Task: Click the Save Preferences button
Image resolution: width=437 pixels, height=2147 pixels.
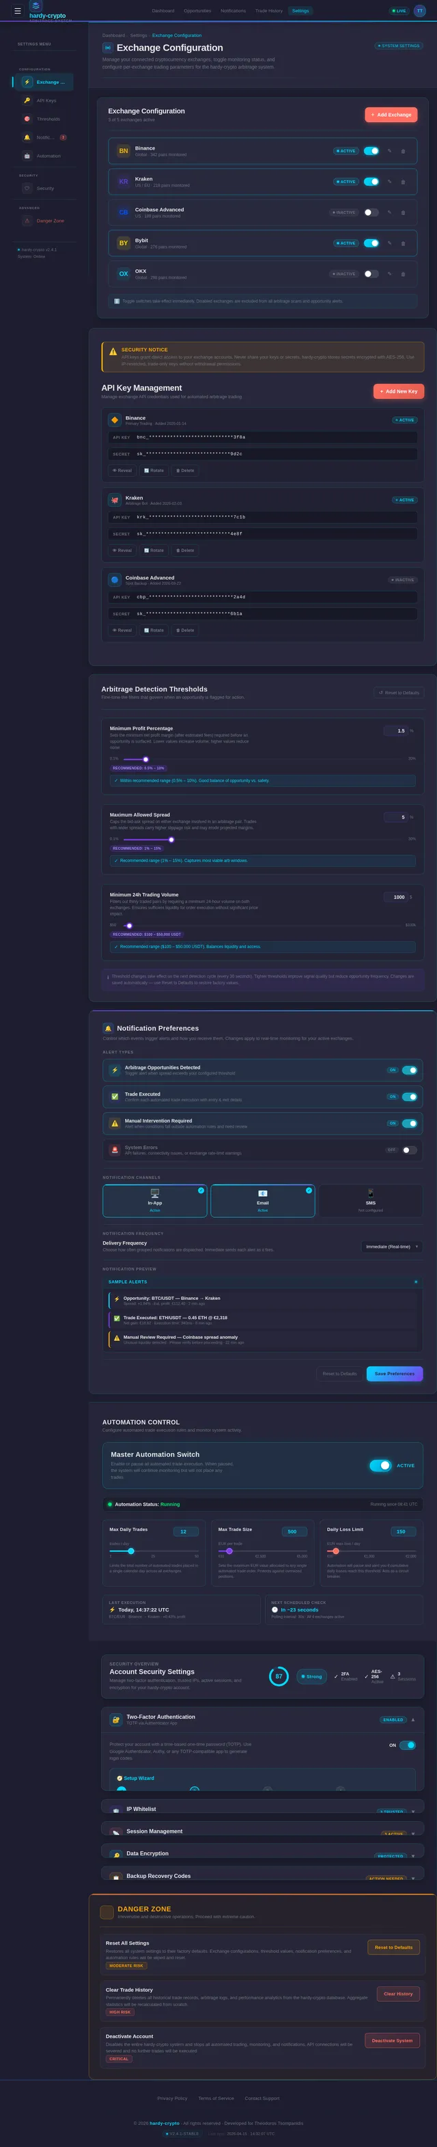Action: (x=395, y=1374)
